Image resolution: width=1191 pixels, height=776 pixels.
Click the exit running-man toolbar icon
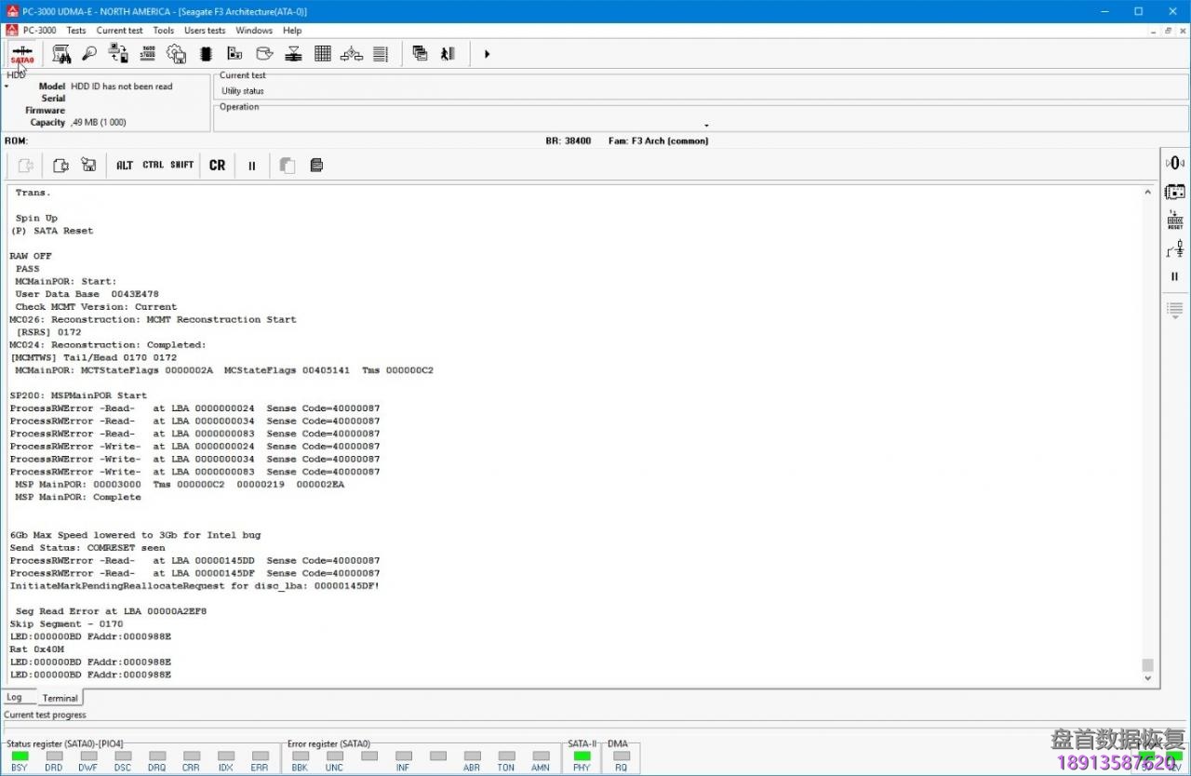(448, 54)
